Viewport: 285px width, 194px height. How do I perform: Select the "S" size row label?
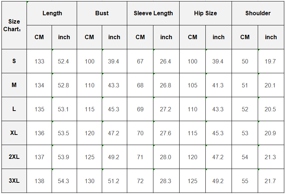(14, 61)
